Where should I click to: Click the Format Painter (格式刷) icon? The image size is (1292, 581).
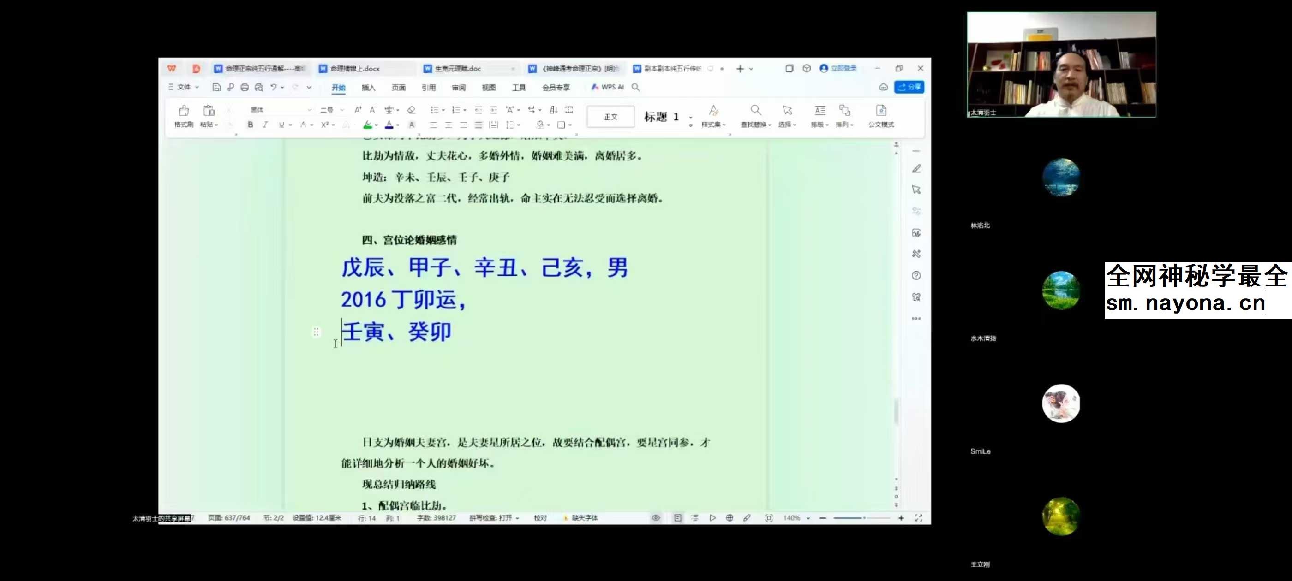pyautogui.click(x=184, y=110)
